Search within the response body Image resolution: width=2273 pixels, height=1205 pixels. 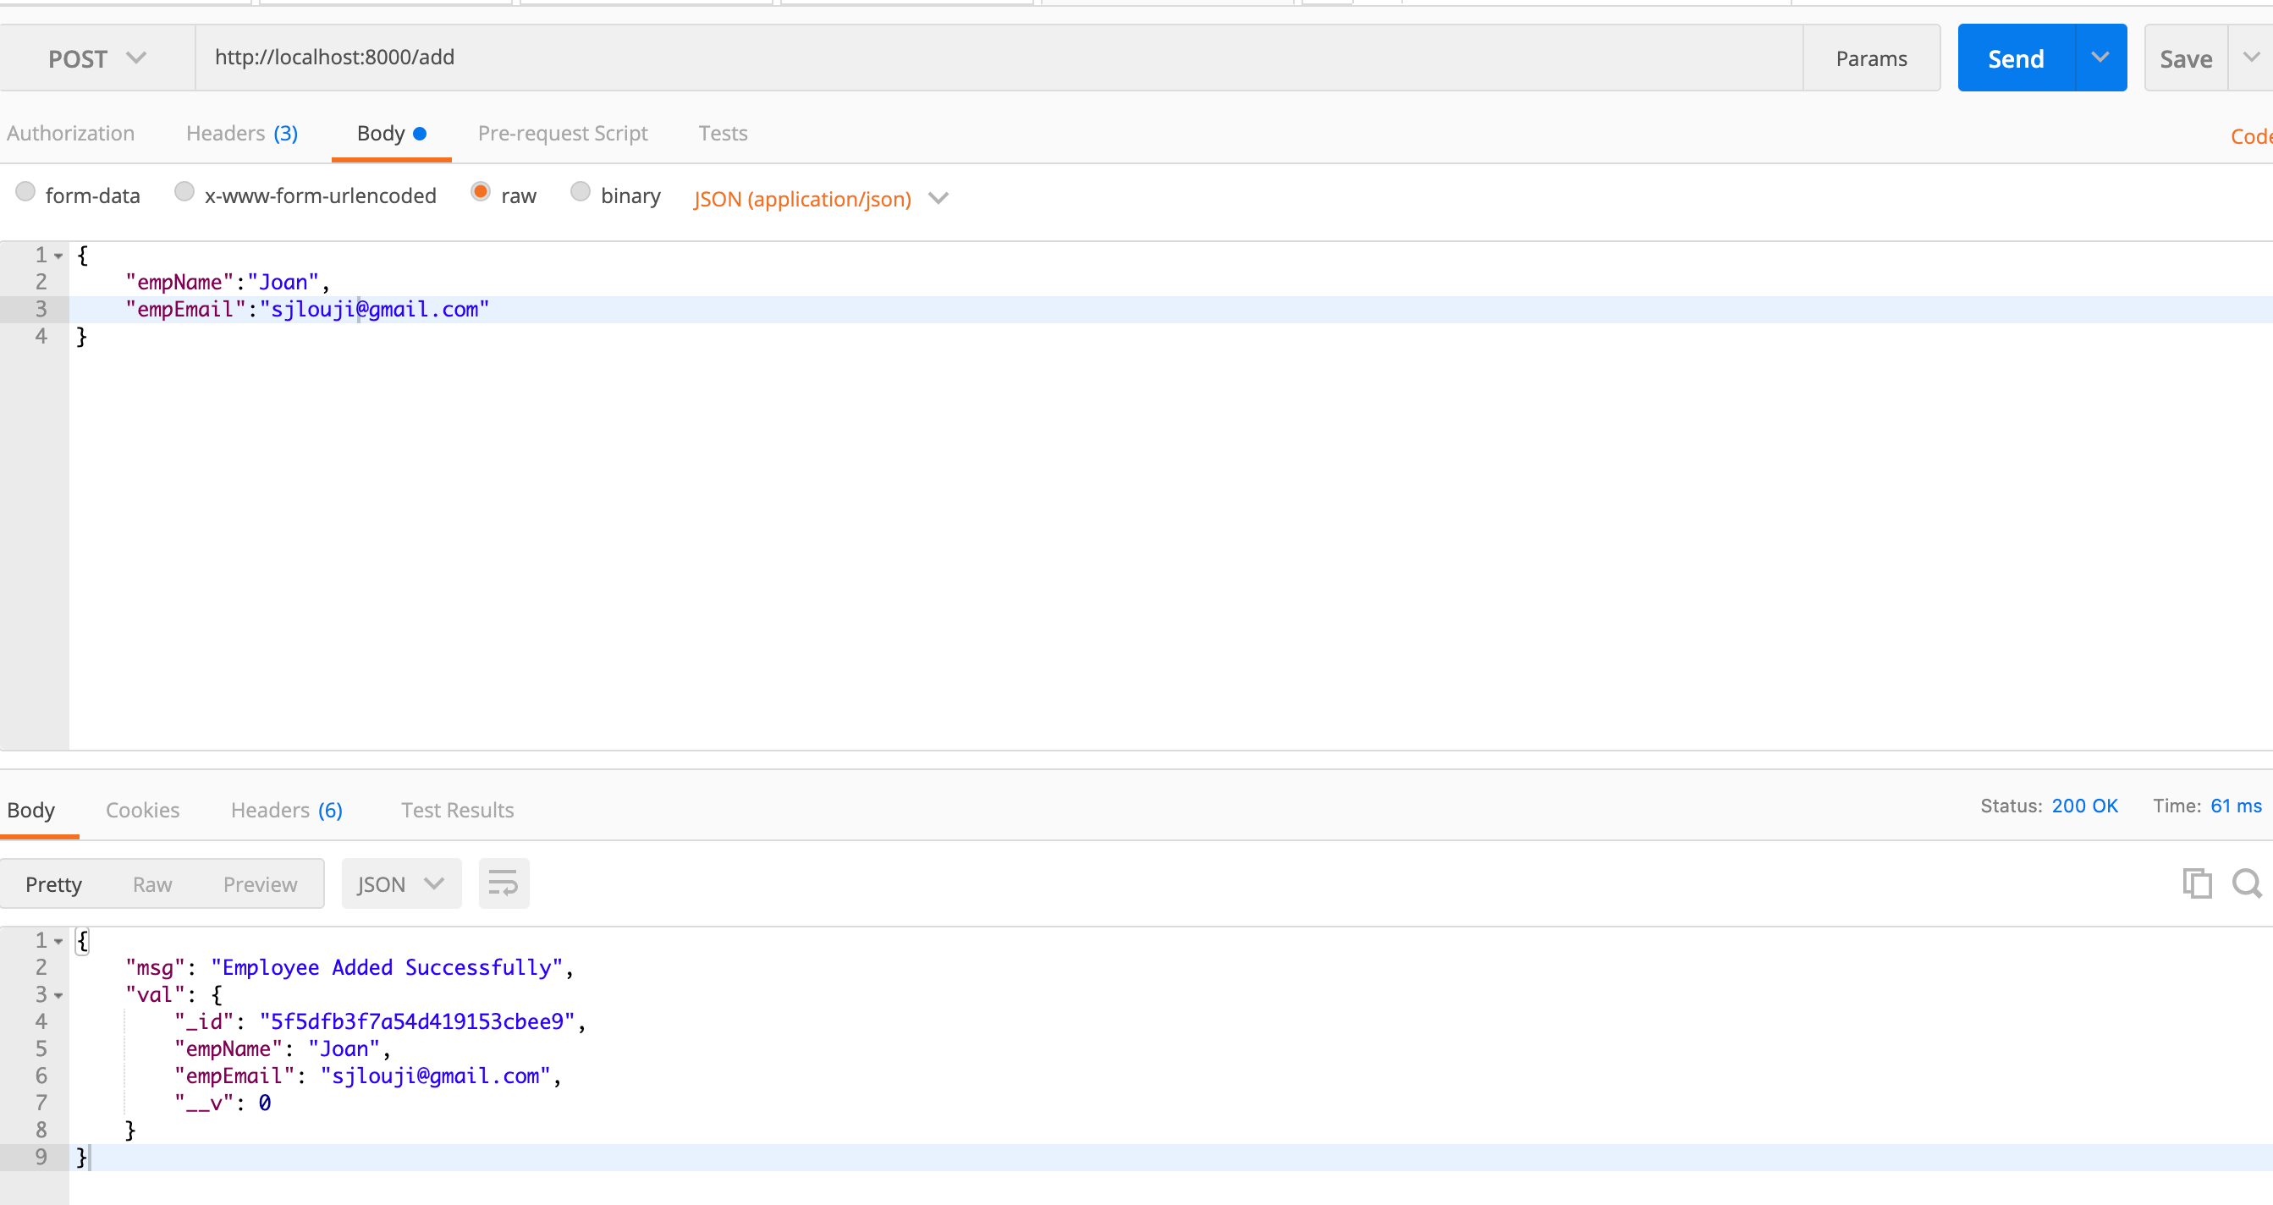click(2246, 883)
